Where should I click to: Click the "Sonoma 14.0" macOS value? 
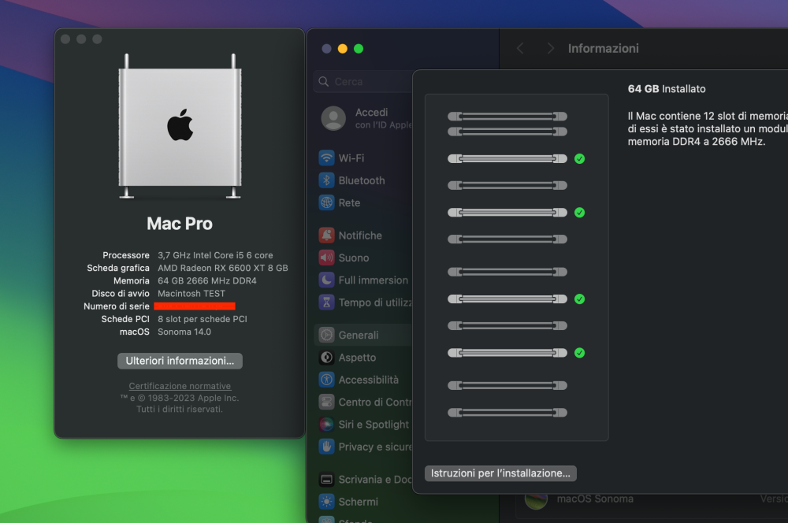184,332
